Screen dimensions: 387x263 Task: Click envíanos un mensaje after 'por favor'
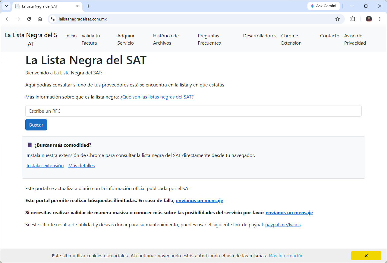pyautogui.click(x=289, y=212)
